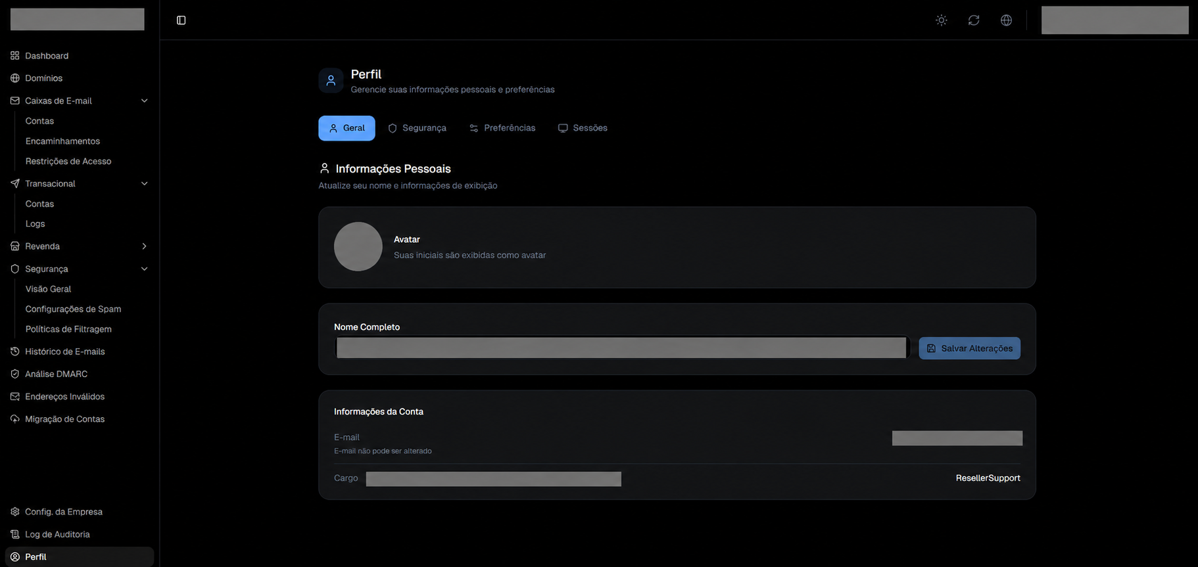Screen dimensions: 1198x567
Task: Click the Salvar Alterações button
Action: (969, 348)
